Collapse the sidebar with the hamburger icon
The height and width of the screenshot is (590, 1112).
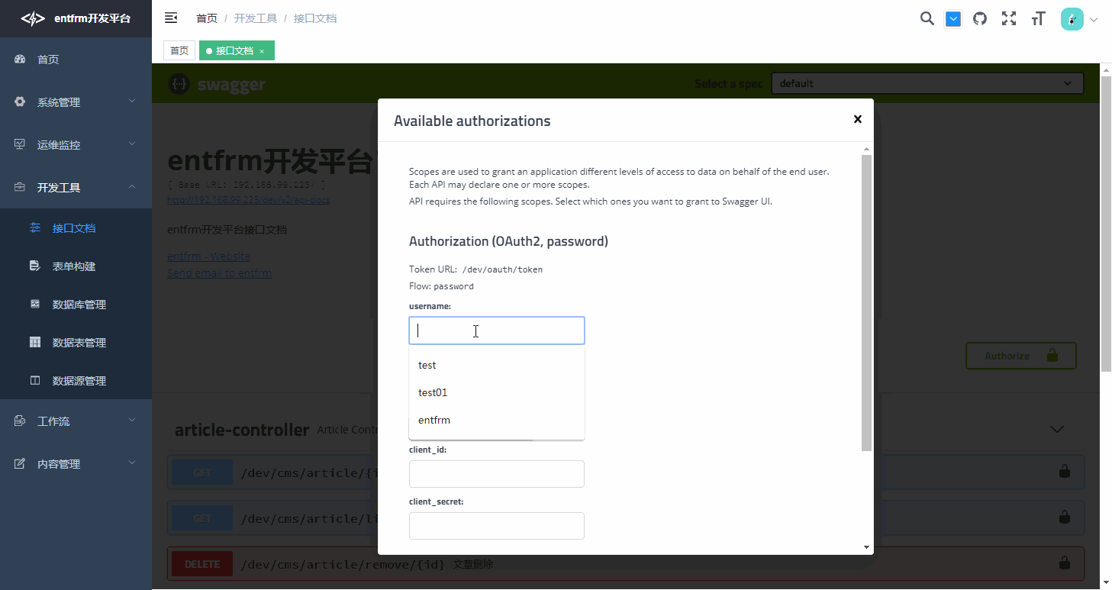coord(171,18)
